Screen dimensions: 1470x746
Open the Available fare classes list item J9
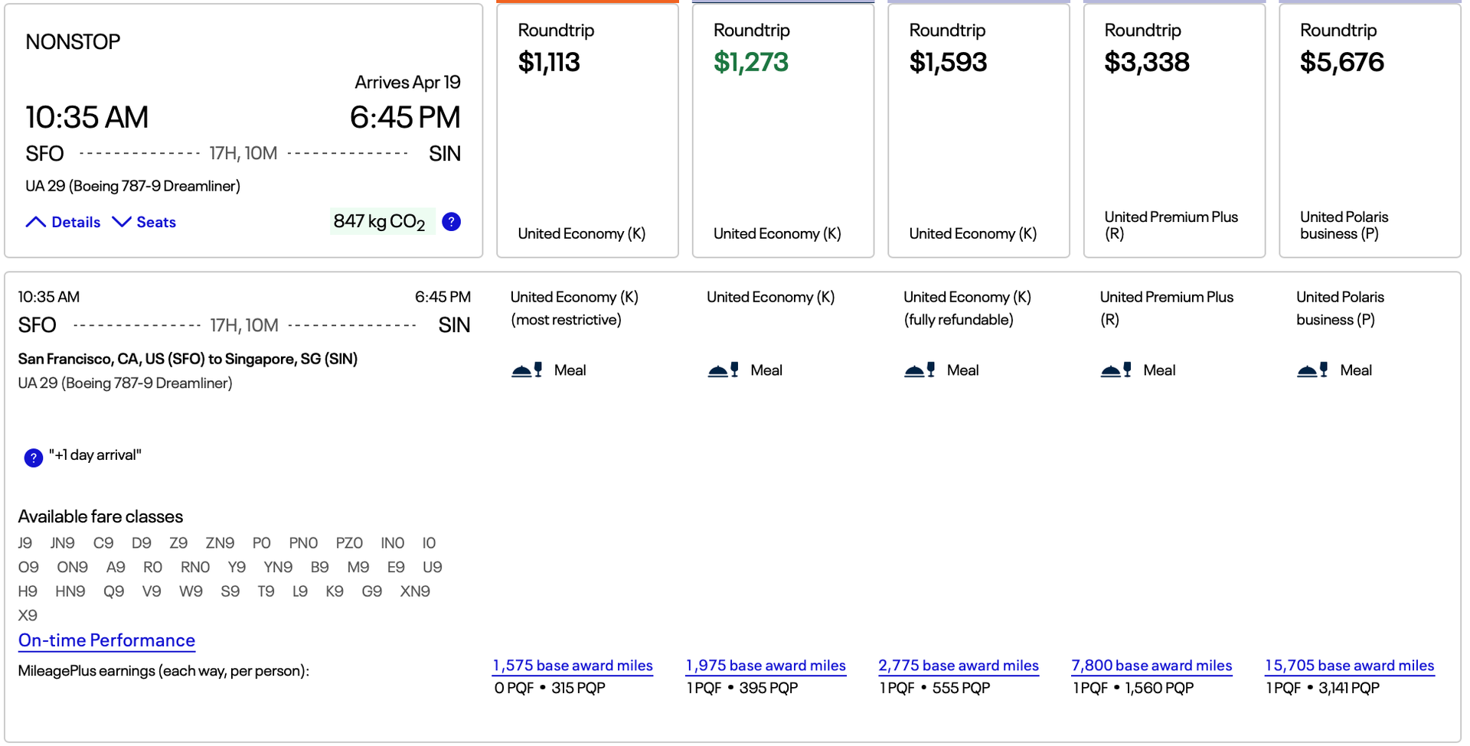pos(26,542)
